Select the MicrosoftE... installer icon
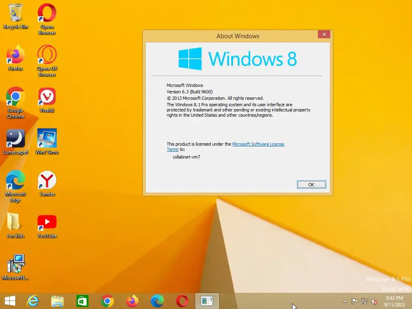Viewport: 412px width, 309px height. point(16,267)
